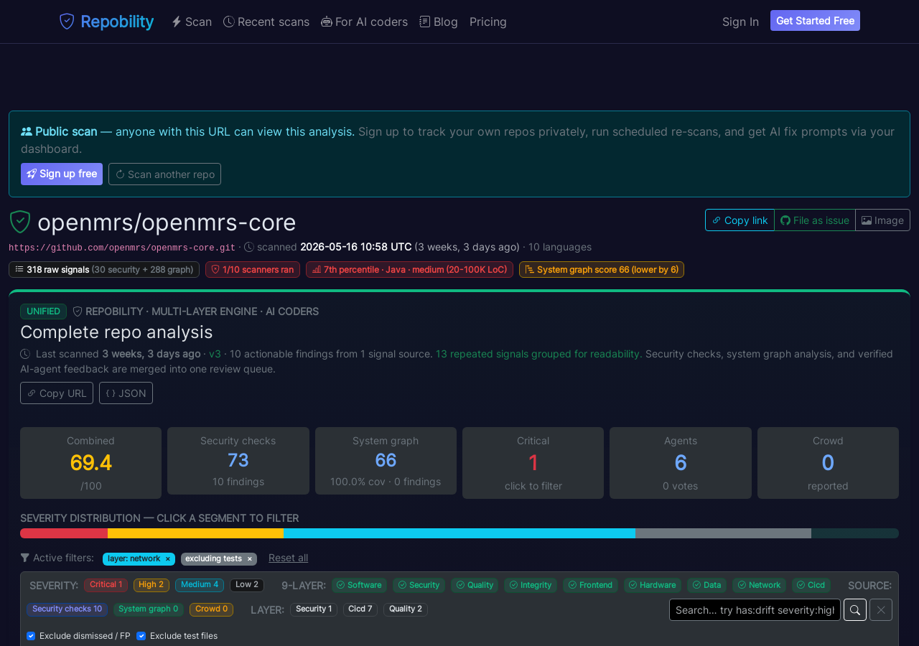Click Scan another repo
This screenshot has height=646, width=919.
click(x=164, y=174)
